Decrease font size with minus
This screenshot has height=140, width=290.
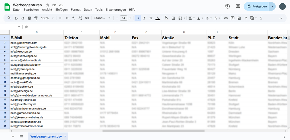click(x=117, y=18)
